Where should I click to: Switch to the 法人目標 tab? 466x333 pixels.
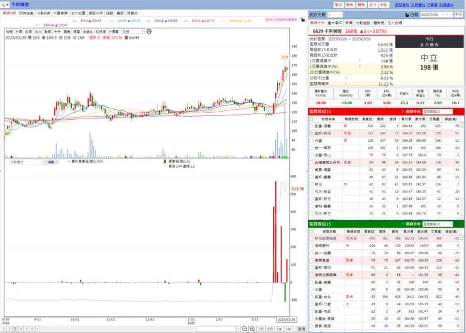click(395, 23)
